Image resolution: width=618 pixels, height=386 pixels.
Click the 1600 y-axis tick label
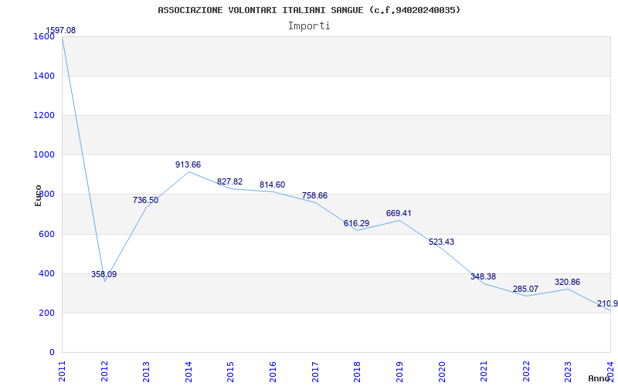(x=42, y=37)
